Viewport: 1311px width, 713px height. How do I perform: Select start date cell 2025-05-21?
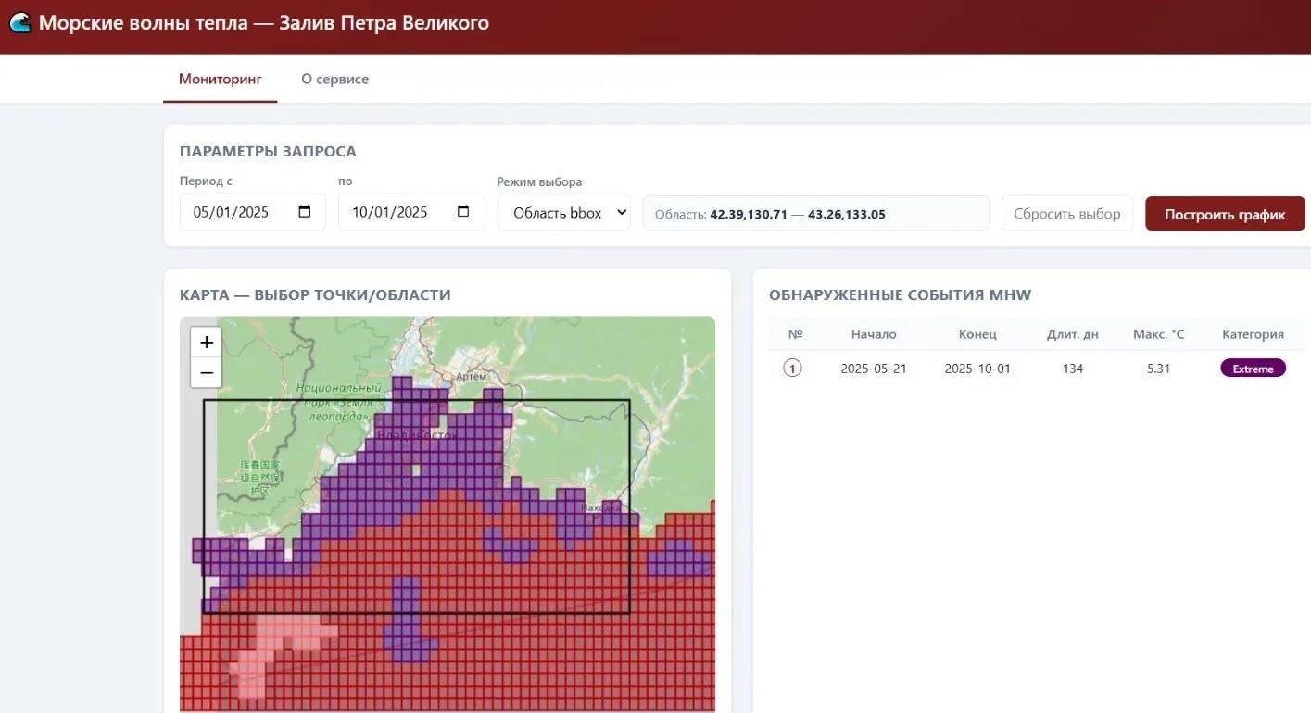click(874, 369)
